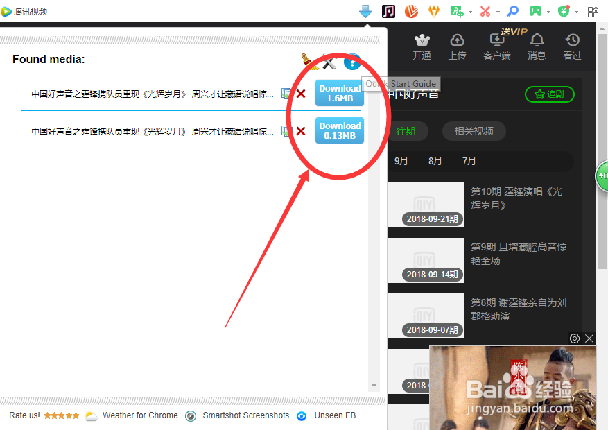Click the popup's scroll down arrow
608x430 pixels.
[374, 386]
